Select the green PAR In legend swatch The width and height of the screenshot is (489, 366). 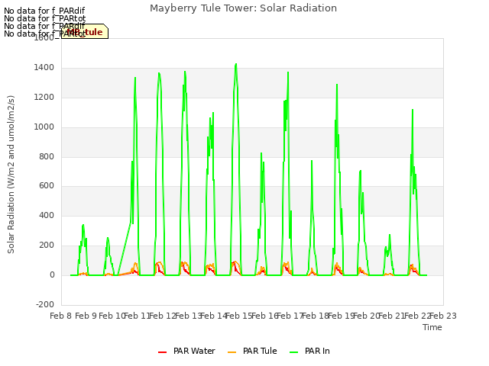[x=293, y=352]
